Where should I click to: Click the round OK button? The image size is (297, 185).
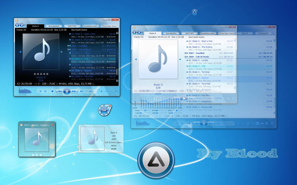pos(104,110)
